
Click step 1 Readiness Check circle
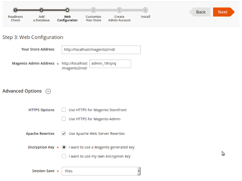[15, 10]
